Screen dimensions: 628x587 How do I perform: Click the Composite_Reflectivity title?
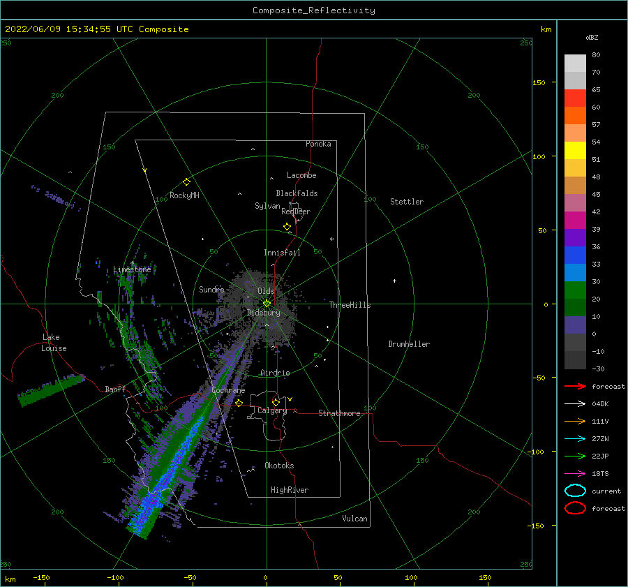tap(314, 10)
